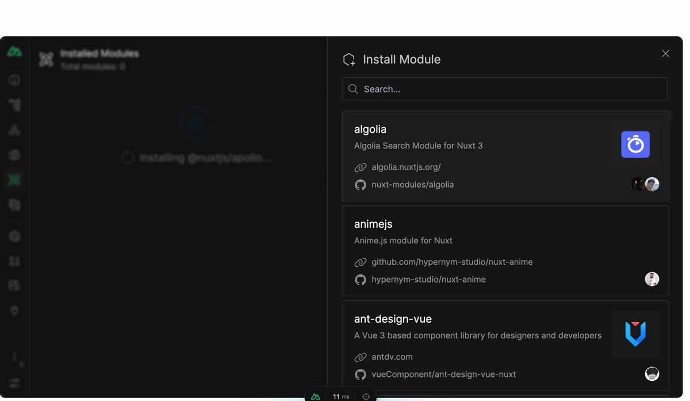Check the 11 ms server response indicator

(340, 396)
